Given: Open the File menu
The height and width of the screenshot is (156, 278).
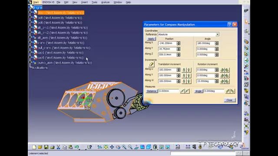Looking at the screenshot, I should tap(58, 2).
